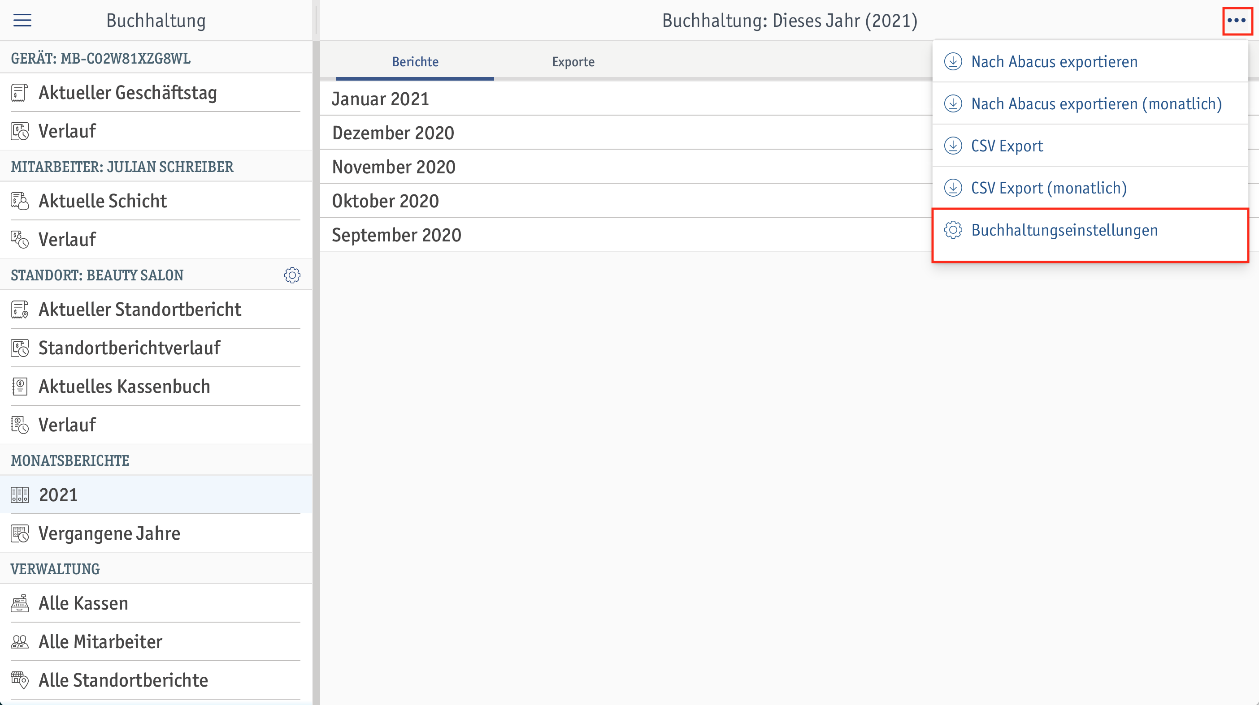Open Alle Mitarbeiter under Verwaltung
The image size is (1259, 705).
point(156,642)
